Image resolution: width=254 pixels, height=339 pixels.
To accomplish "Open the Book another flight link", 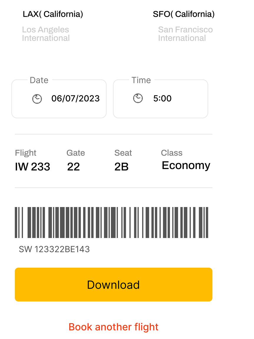I will click(113, 327).
